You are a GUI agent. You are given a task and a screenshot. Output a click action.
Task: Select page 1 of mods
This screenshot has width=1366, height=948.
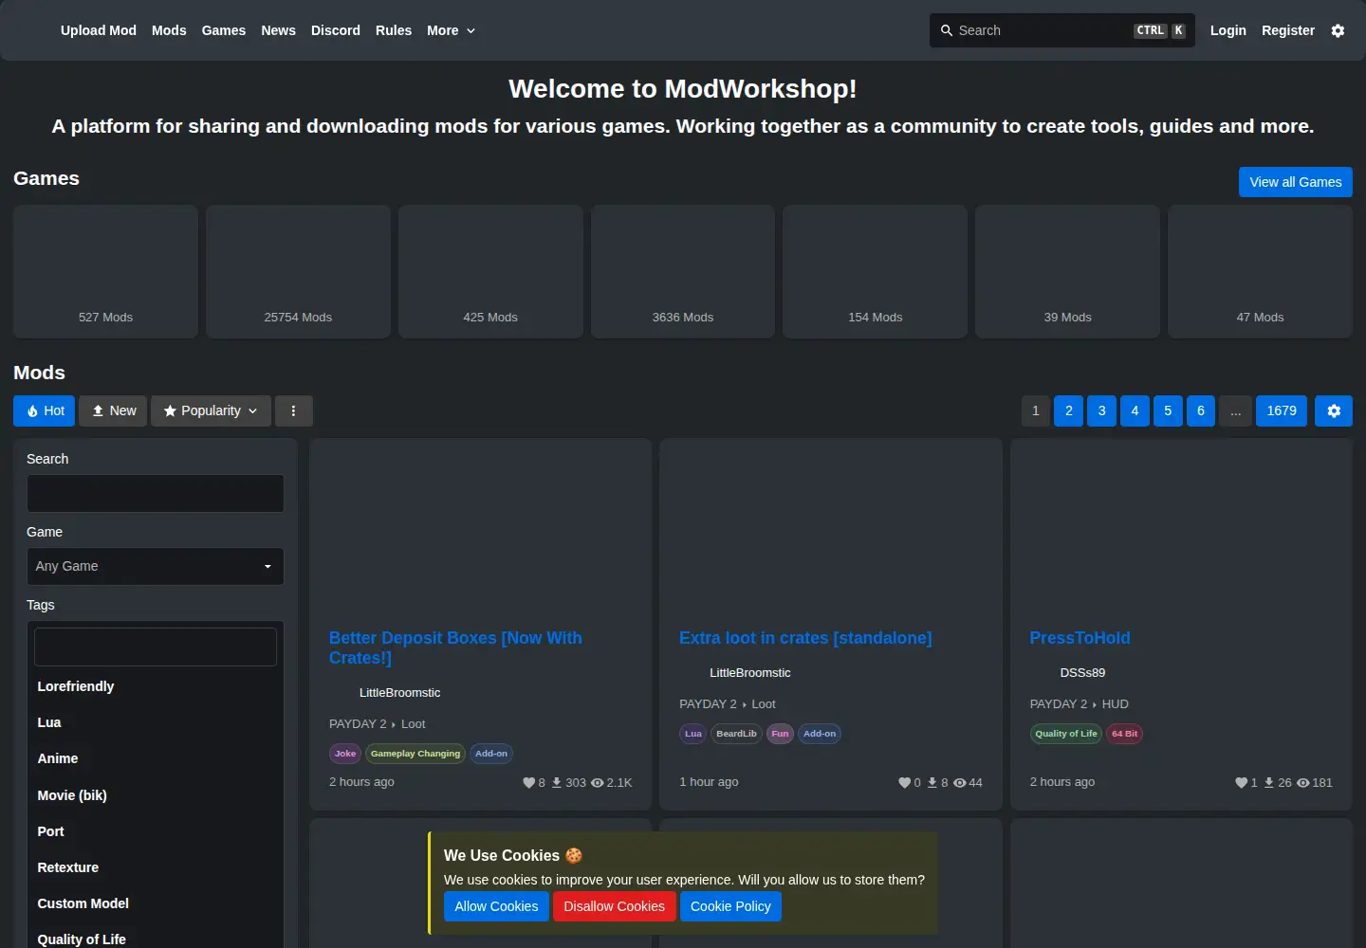tap(1036, 410)
